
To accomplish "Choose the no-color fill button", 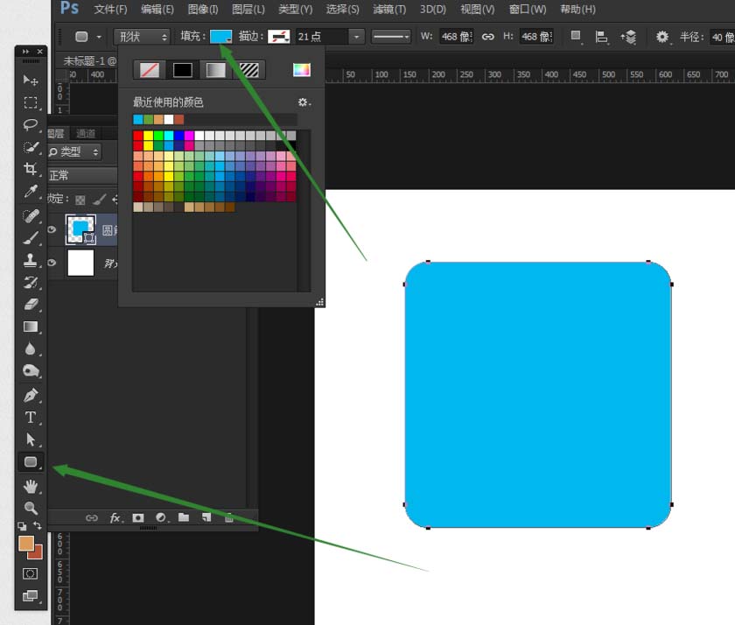I will pos(150,70).
